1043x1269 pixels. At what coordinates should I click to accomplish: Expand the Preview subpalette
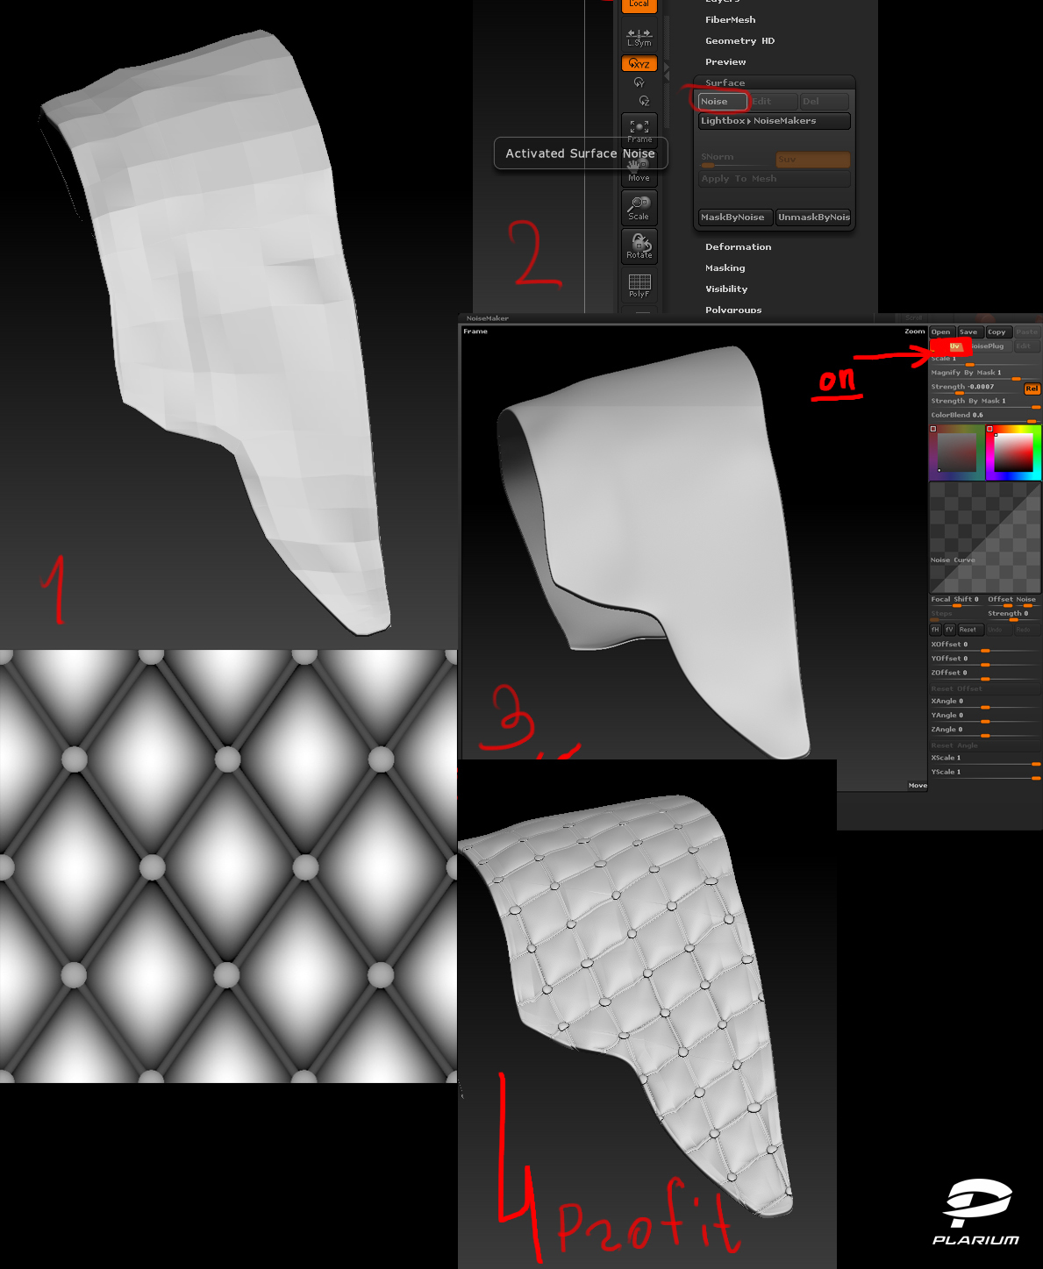pyautogui.click(x=725, y=61)
